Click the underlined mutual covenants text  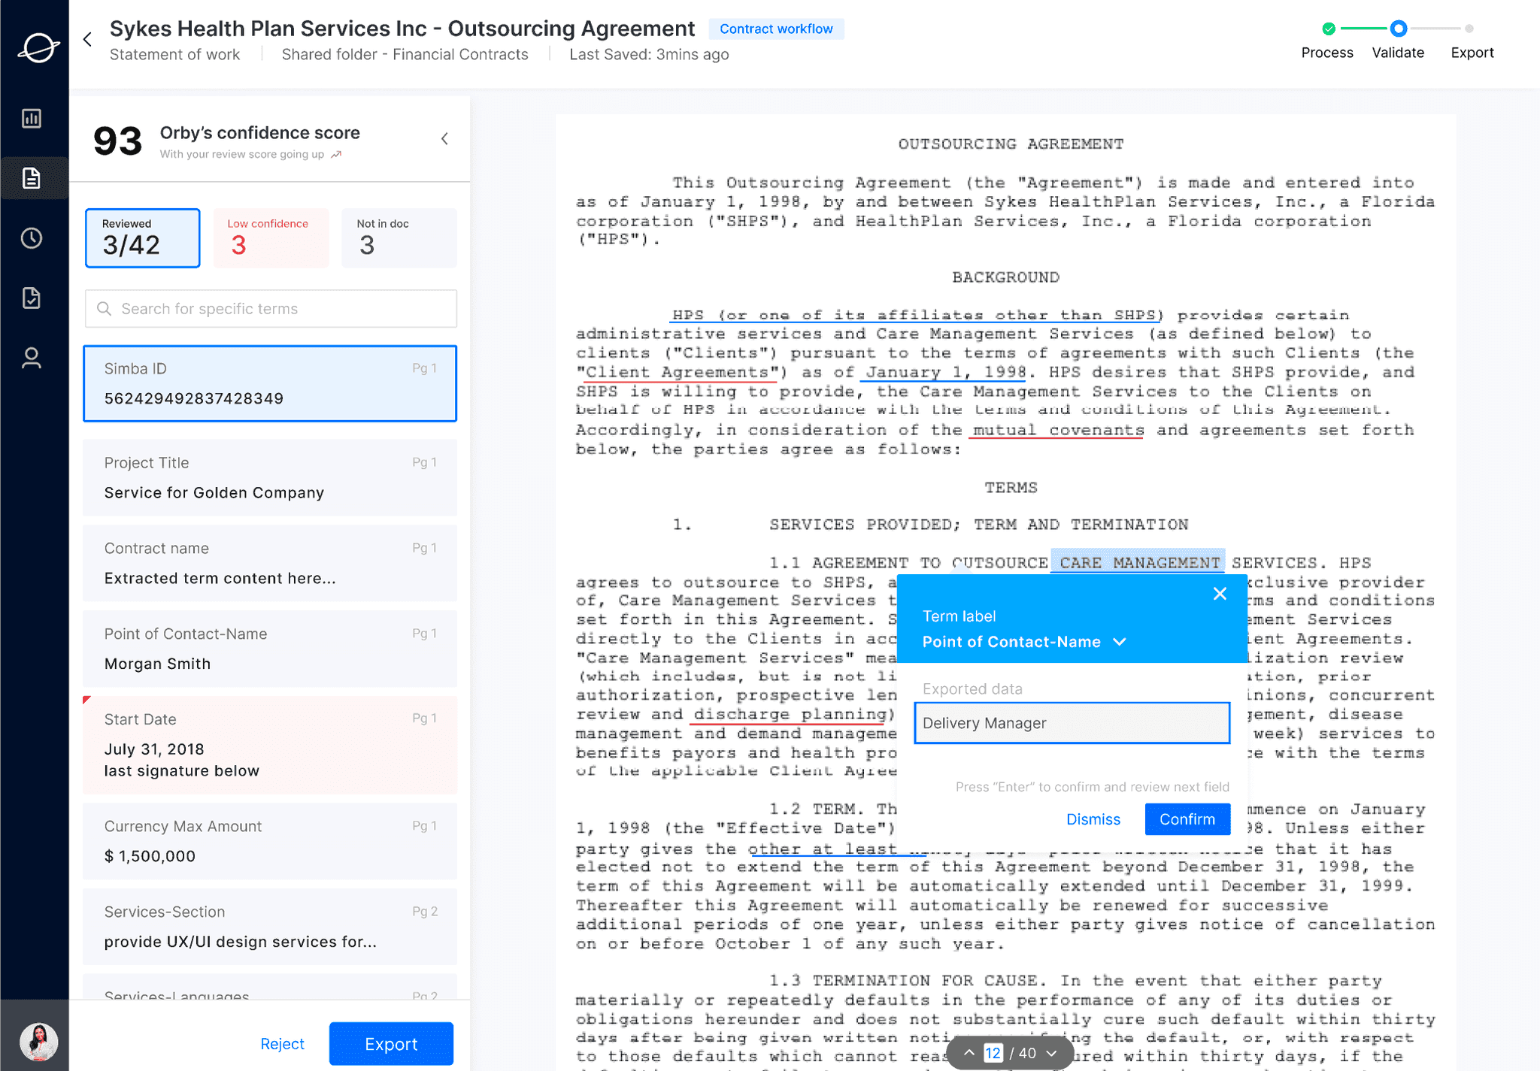pyautogui.click(x=1057, y=430)
